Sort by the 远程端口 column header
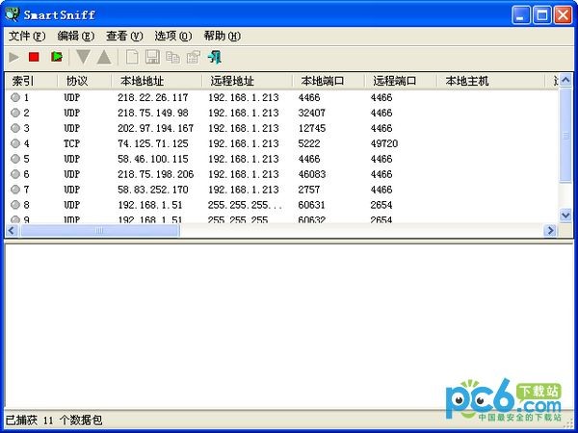The image size is (578, 433). (x=401, y=81)
